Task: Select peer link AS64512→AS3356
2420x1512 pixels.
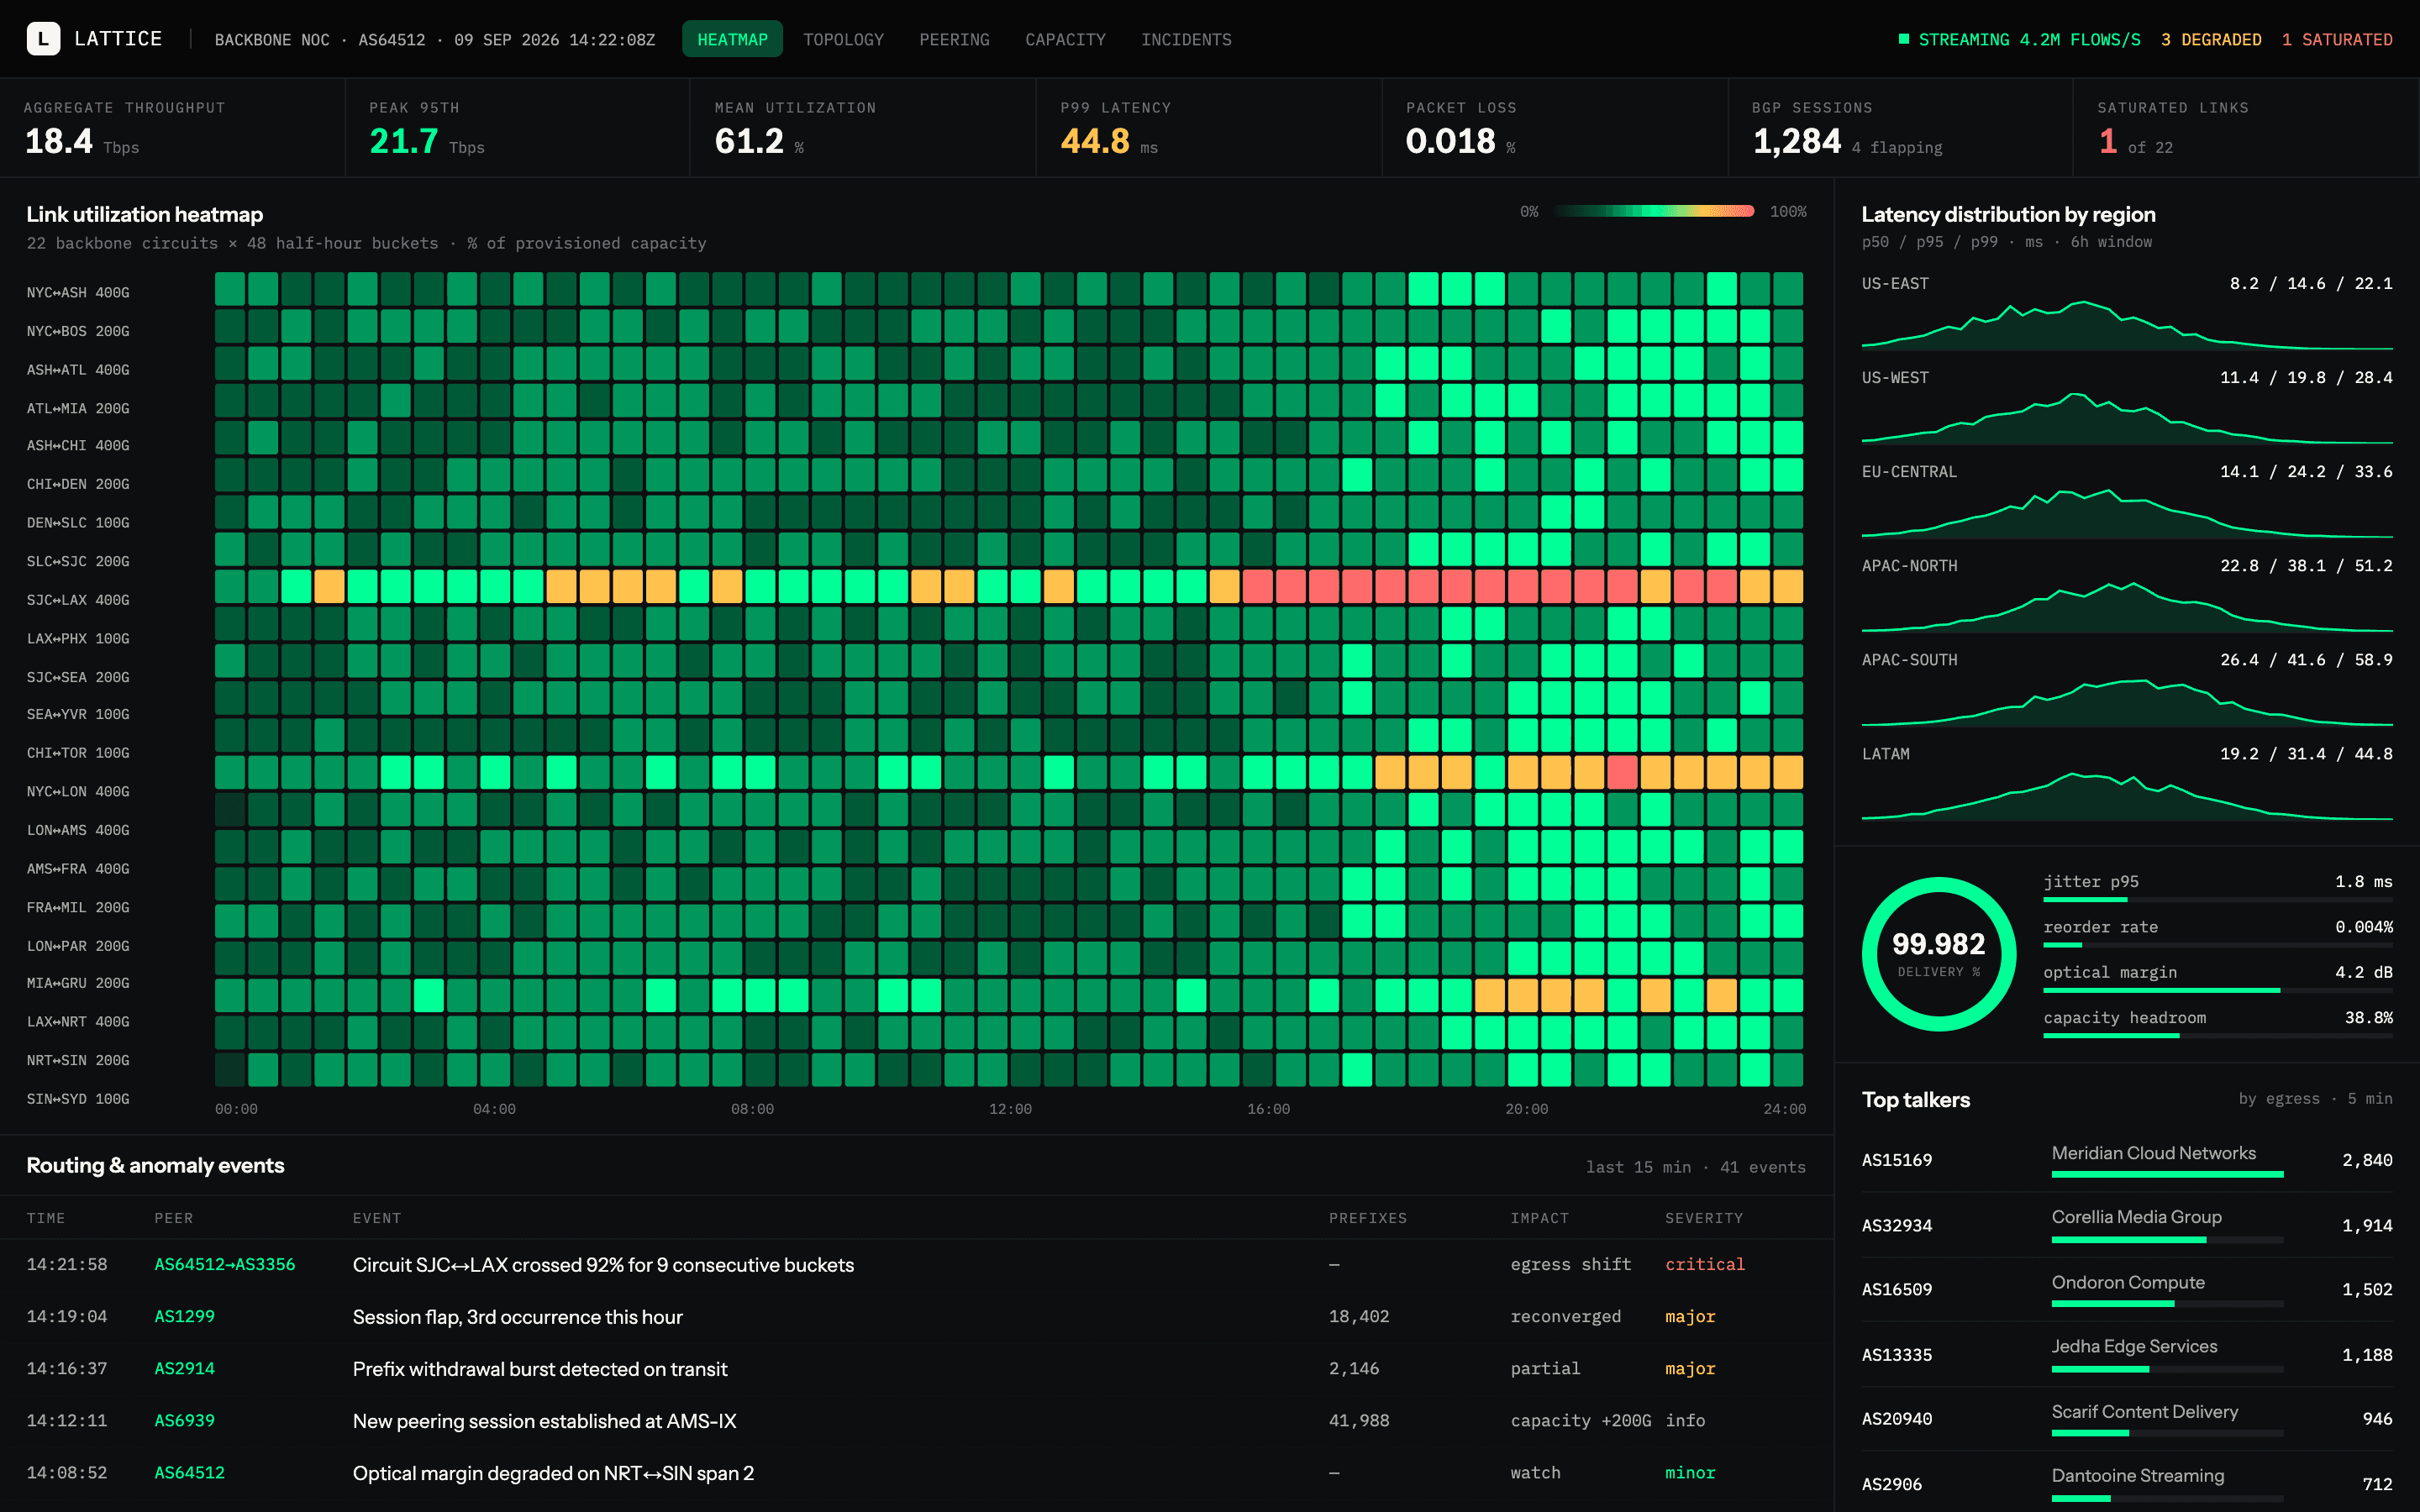Action: coord(225,1264)
